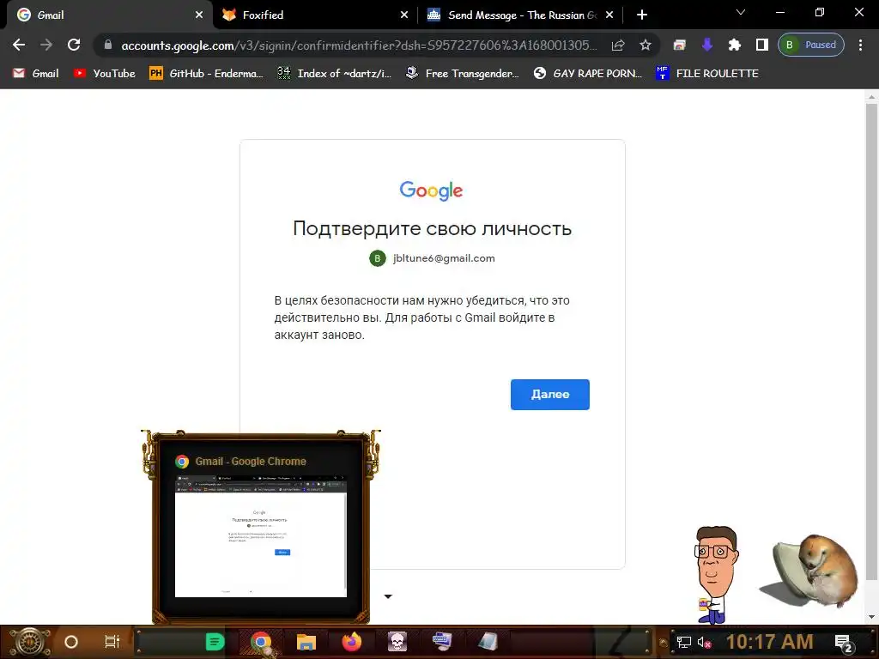Viewport: 879px width, 659px height.
Task: Click the muted volume tray icon
Action: 705,642
